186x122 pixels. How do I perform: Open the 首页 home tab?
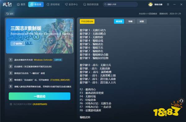[21, 4]
